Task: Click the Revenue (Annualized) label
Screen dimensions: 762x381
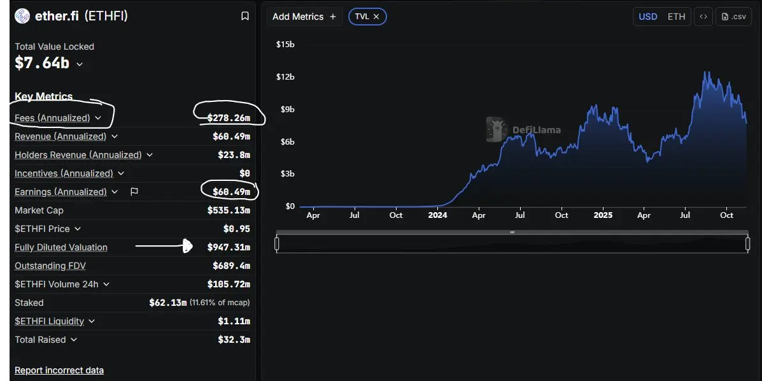Action: click(60, 136)
